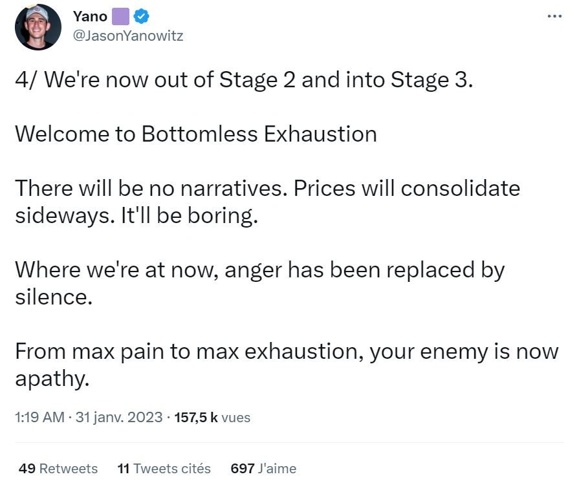The image size is (579, 481).
Task: Click "Welcome to Bottomless Exhaustion" text
Action: [x=196, y=134]
